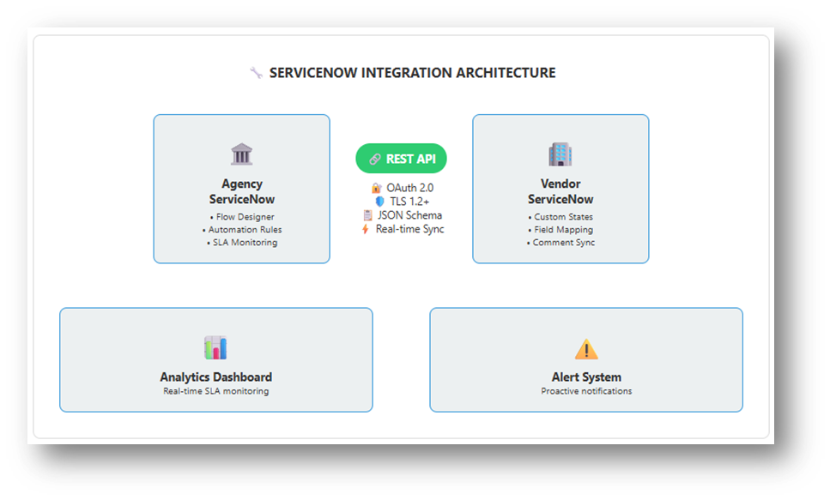Click the Proactive notifications subtitle
The height and width of the screenshot is (500, 830).
586,391
